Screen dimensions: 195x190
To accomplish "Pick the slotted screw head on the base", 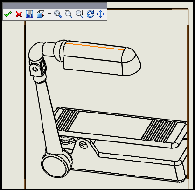I will click(83, 145).
